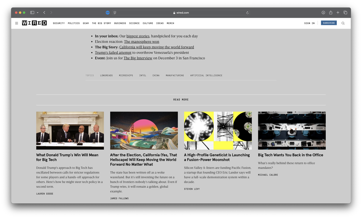Viewport: 362px width, 218px height.
Task: Read "After the Election, California" article headline
Action: pos(143,160)
